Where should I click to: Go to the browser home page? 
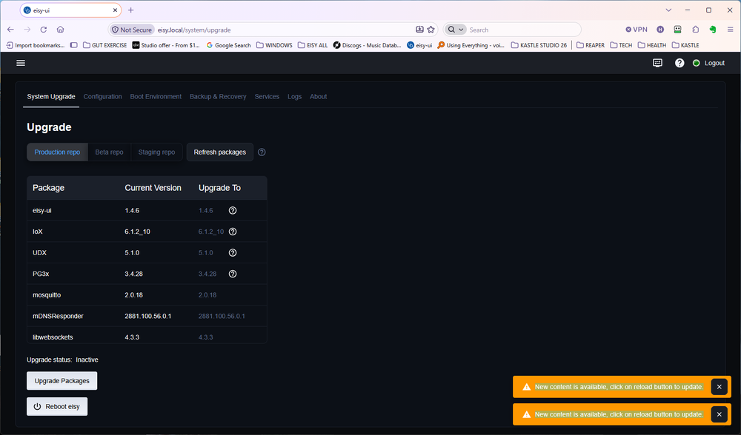[x=61, y=30]
